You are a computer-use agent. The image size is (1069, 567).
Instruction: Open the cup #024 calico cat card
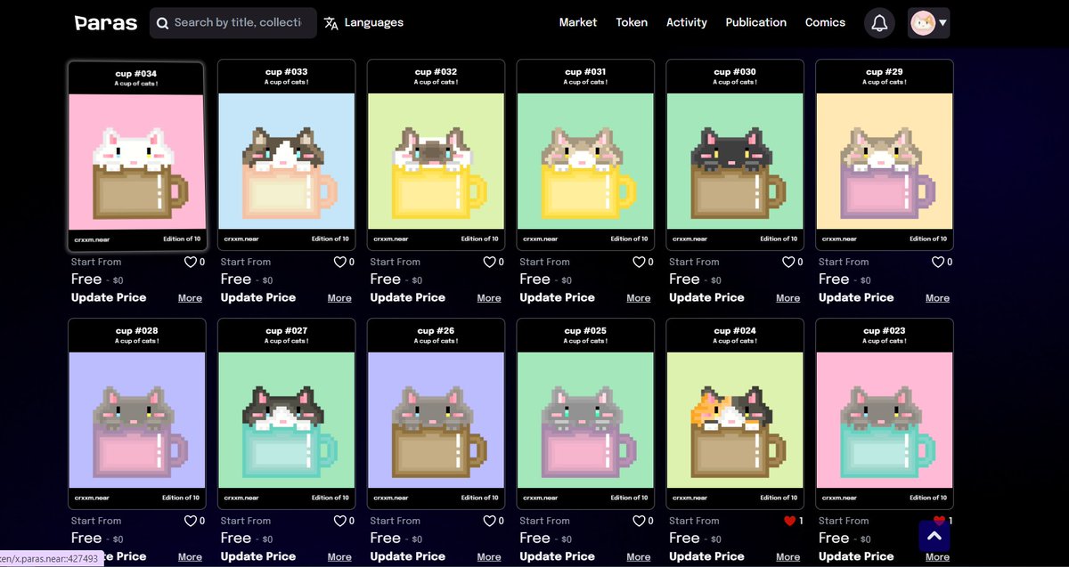click(x=736, y=414)
